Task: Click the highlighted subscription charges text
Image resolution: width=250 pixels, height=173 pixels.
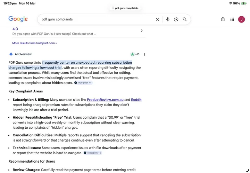Action: point(70,65)
